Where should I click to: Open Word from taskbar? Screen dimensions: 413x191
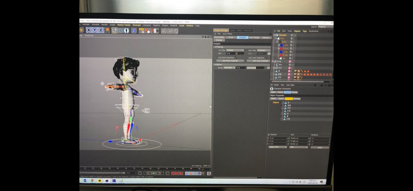click(85, 181)
